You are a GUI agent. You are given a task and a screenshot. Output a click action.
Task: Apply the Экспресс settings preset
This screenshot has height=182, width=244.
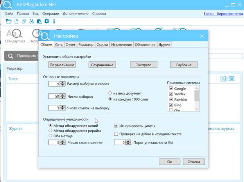tap(144, 65)
